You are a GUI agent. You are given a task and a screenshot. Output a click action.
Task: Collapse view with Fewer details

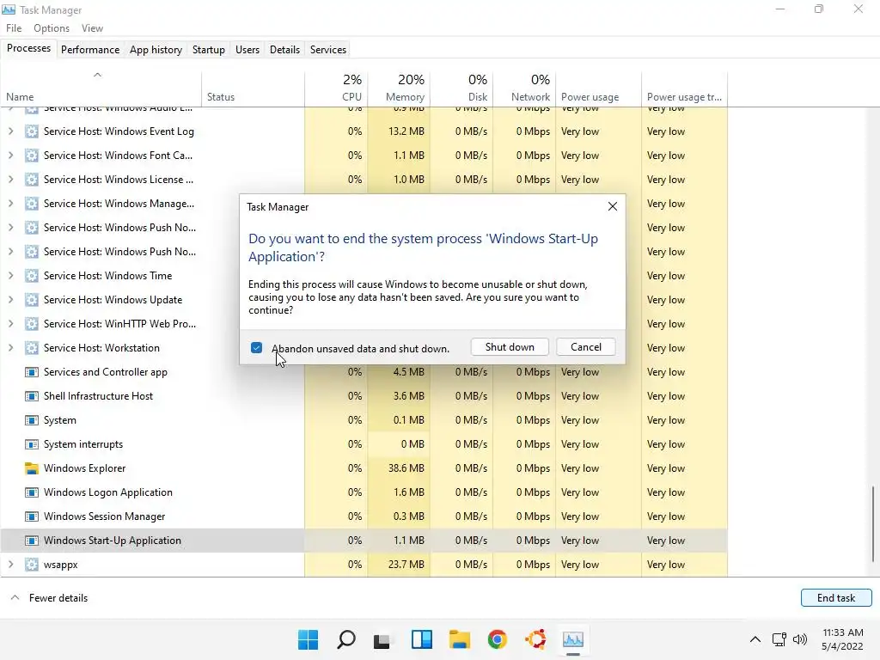pos(49,598)
